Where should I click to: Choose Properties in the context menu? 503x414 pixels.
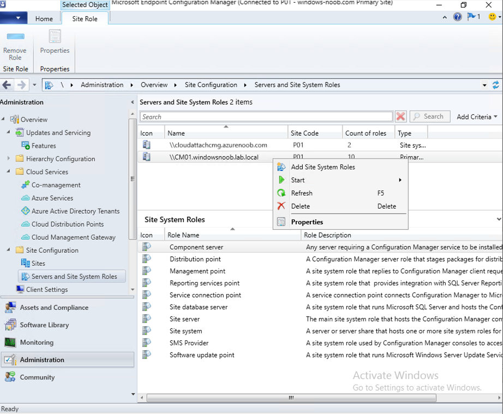[340, 222]
